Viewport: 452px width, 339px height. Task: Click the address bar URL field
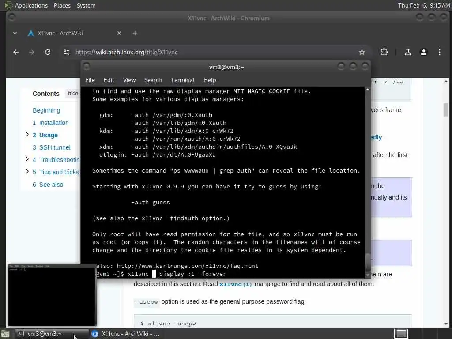pyautogui.click(x=213, y=52)
